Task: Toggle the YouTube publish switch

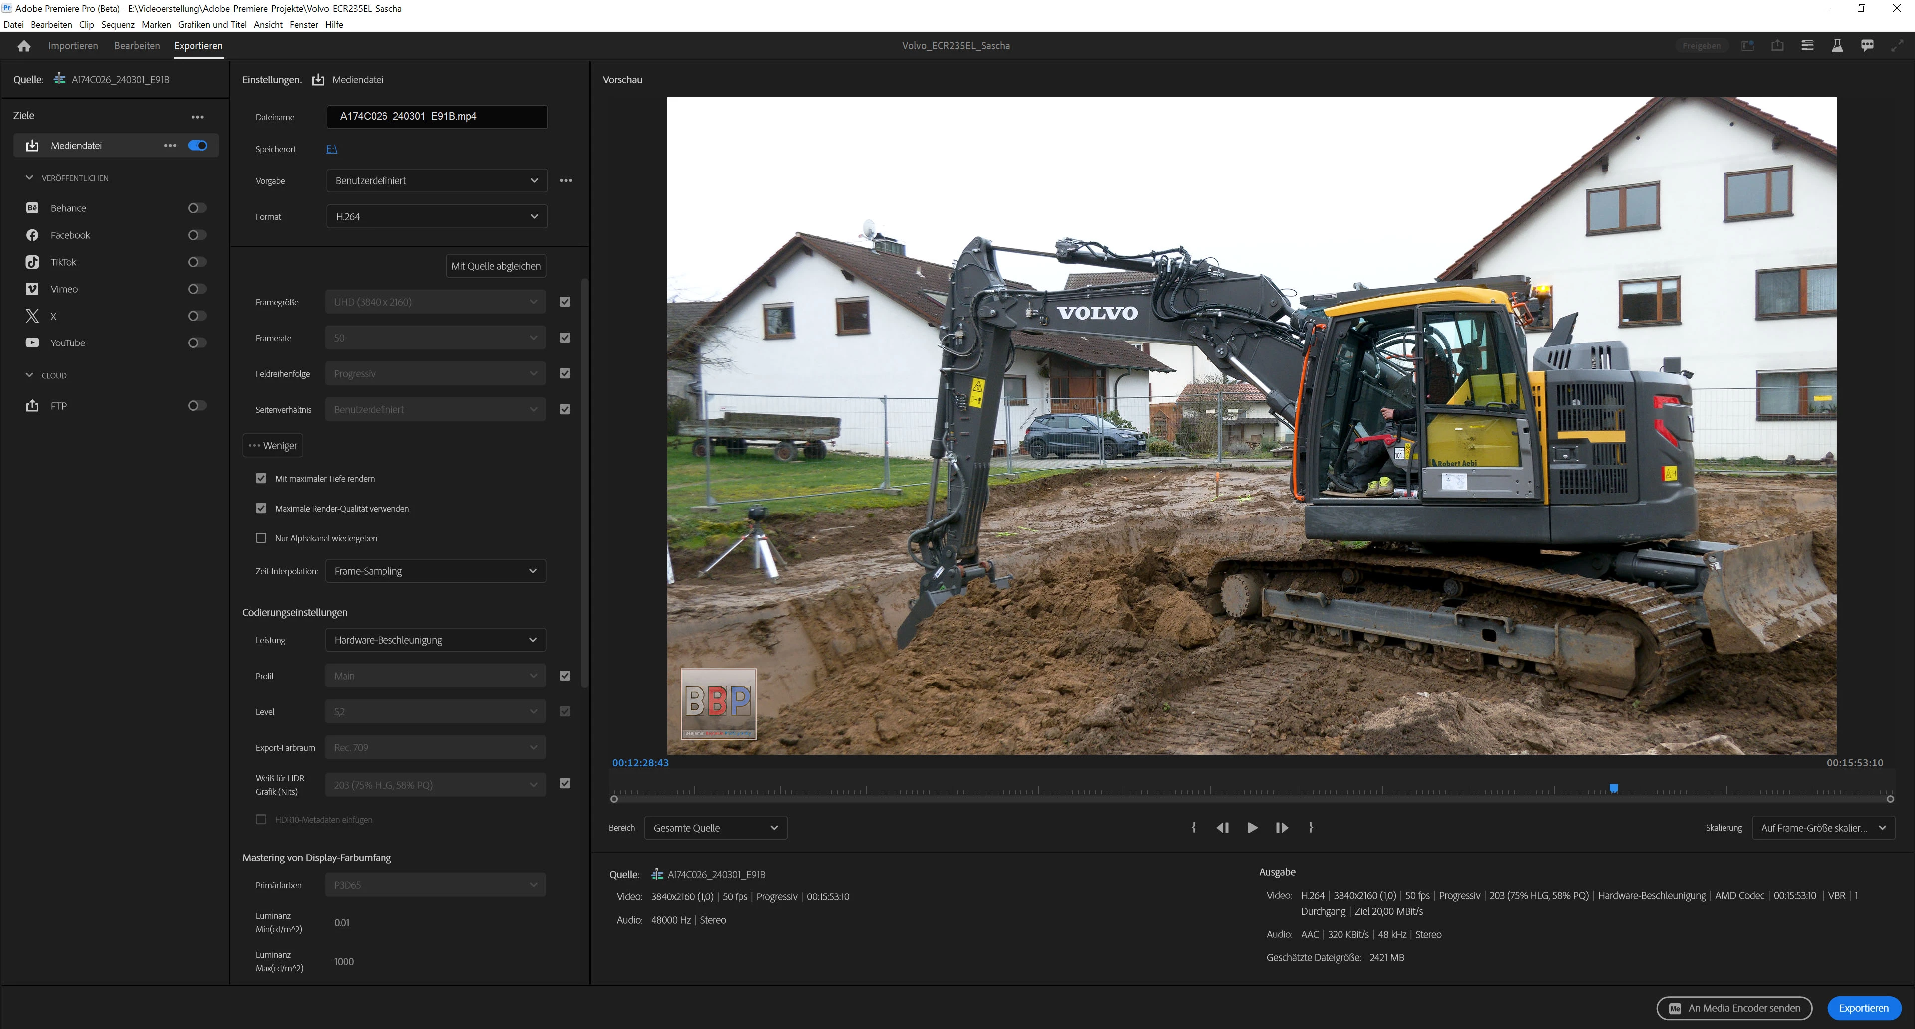Action: pos(197,343)
